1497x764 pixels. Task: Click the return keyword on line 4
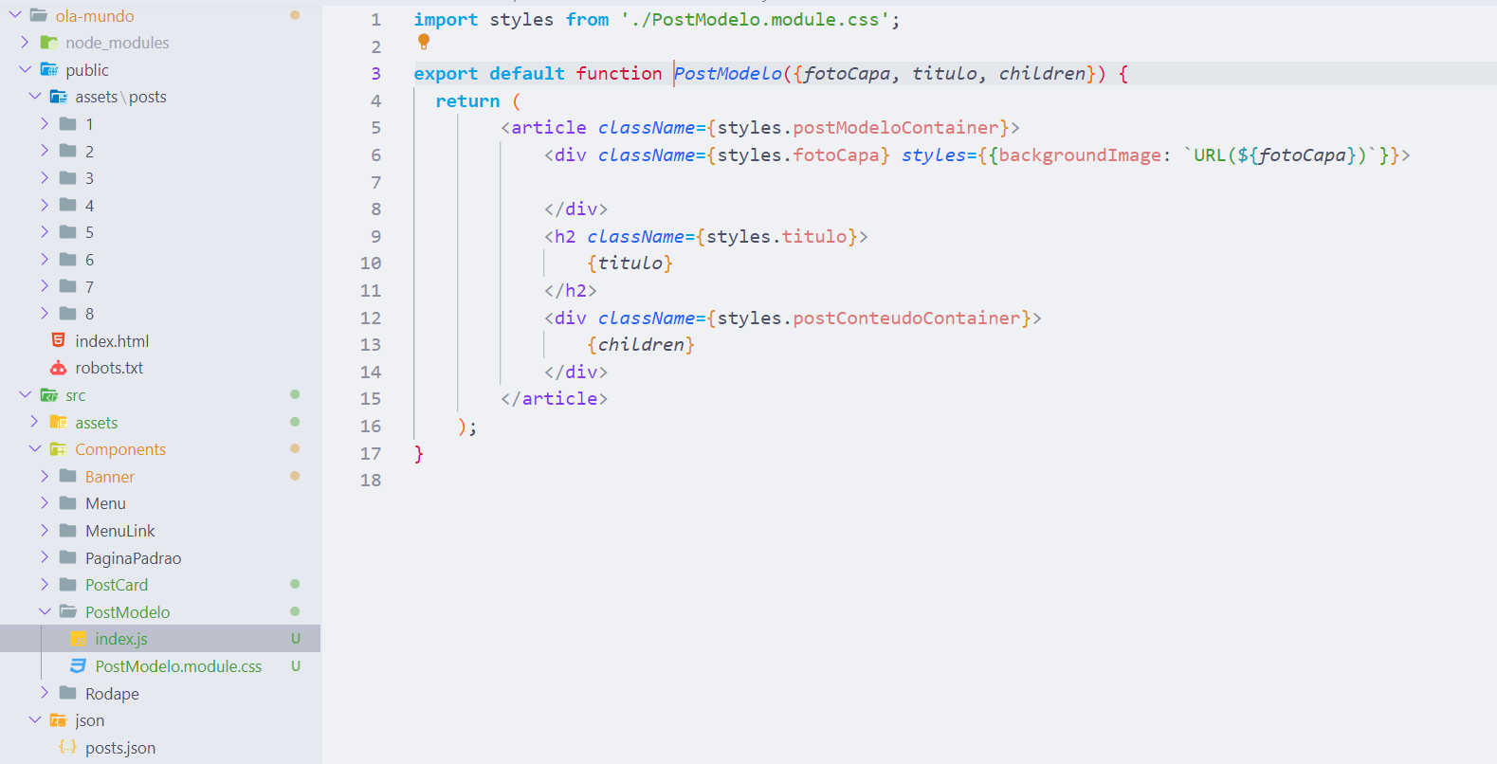[467, 101]
